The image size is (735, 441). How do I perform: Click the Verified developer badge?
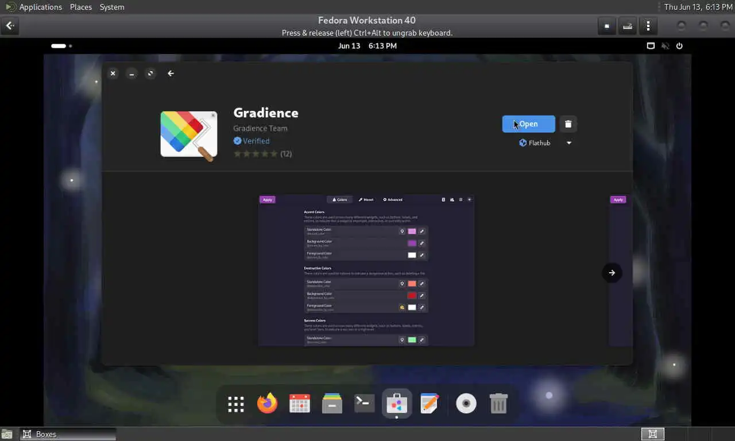(x=252, y=141)
